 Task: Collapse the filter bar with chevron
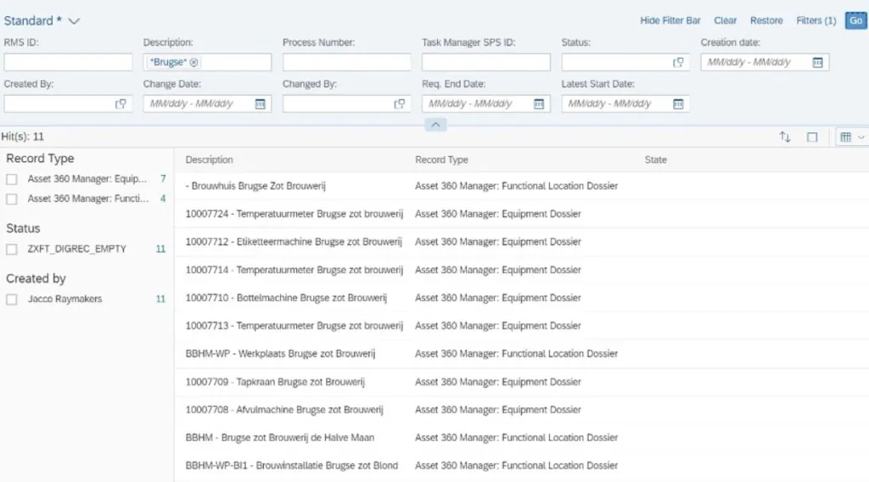point(435,125)
